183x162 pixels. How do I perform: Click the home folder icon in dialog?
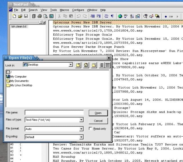tap(86, 65)
